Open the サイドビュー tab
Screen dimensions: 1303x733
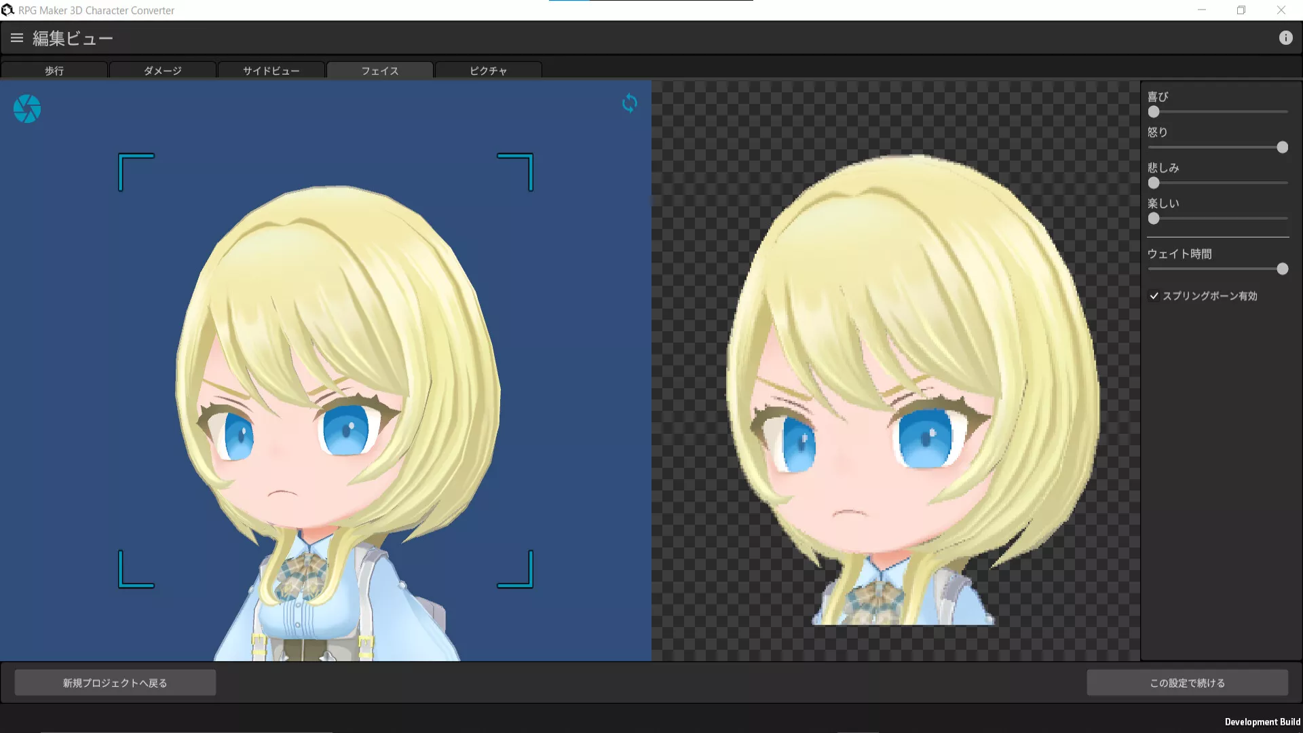pos(271,71)
